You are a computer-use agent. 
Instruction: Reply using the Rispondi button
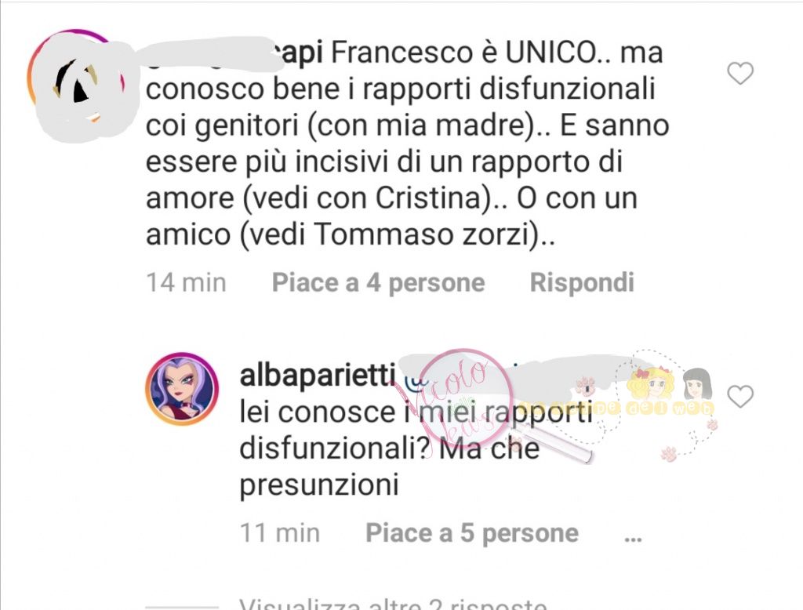pos(582,282)
